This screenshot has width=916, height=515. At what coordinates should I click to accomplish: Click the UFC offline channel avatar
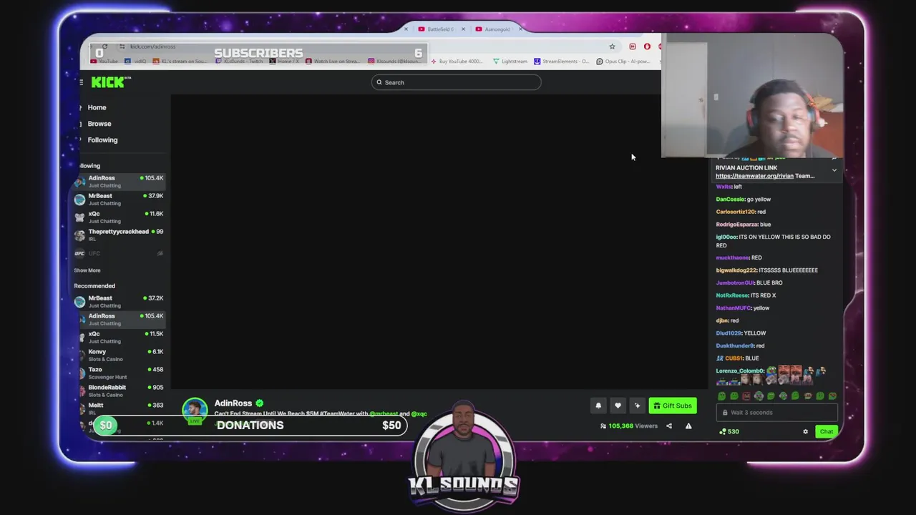point(79,253)
